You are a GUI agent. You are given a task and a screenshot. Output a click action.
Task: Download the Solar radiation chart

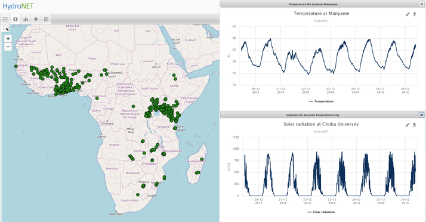415,125
